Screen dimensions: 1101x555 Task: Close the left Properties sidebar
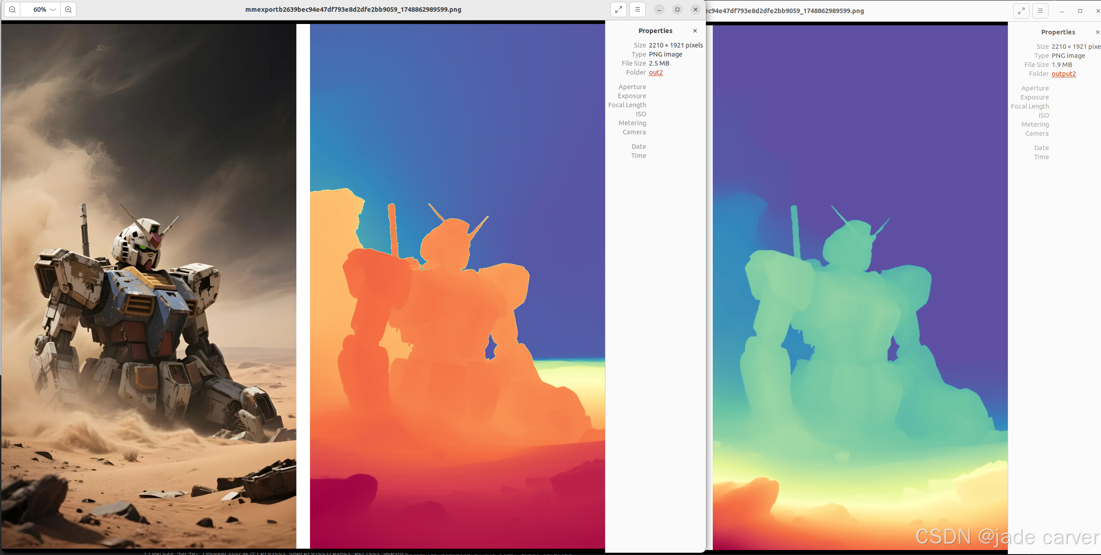pyautogui.click(x=695, y=31)
